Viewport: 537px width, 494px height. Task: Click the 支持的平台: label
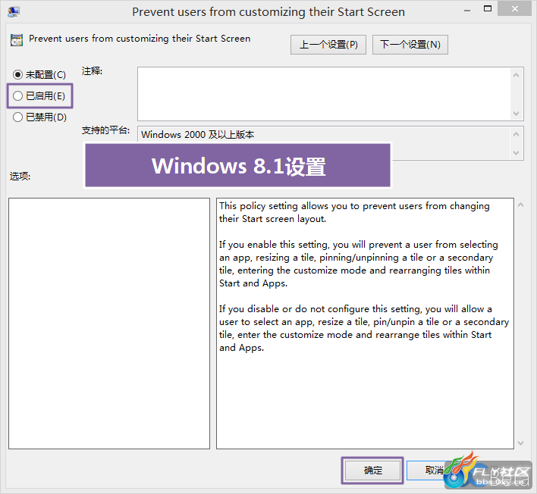tap(105, 130)
